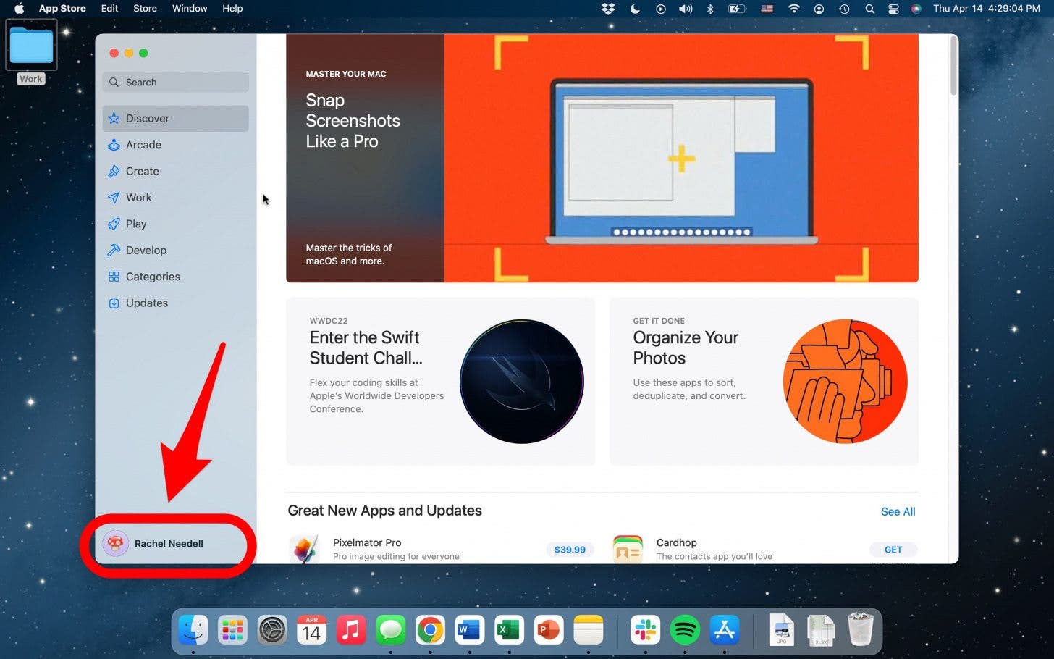Open the Trash from the Dock
Image resolution: width=1054 pixels, height=659 pixels.
860,630
